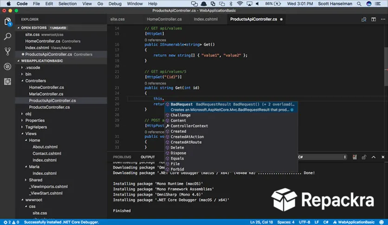Image resolution: width=388 pixels, height=225 pixels.
Task: Click the Wi-Fi icon in the menu bar
Action: [x=239, y=4]
